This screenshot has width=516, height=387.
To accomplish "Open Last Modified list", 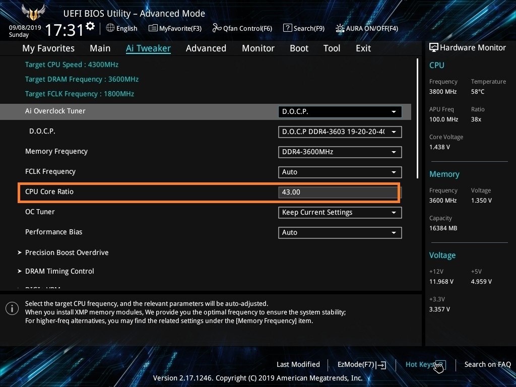I will [298, 364].
